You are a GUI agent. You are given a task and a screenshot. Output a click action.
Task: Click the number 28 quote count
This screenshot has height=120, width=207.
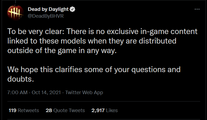pyautogui.click(x=49, y=110)
